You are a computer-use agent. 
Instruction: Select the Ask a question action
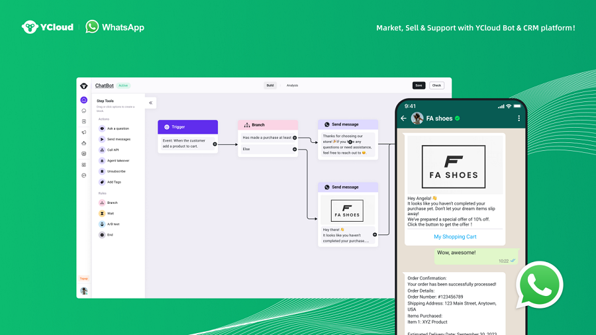114,128
